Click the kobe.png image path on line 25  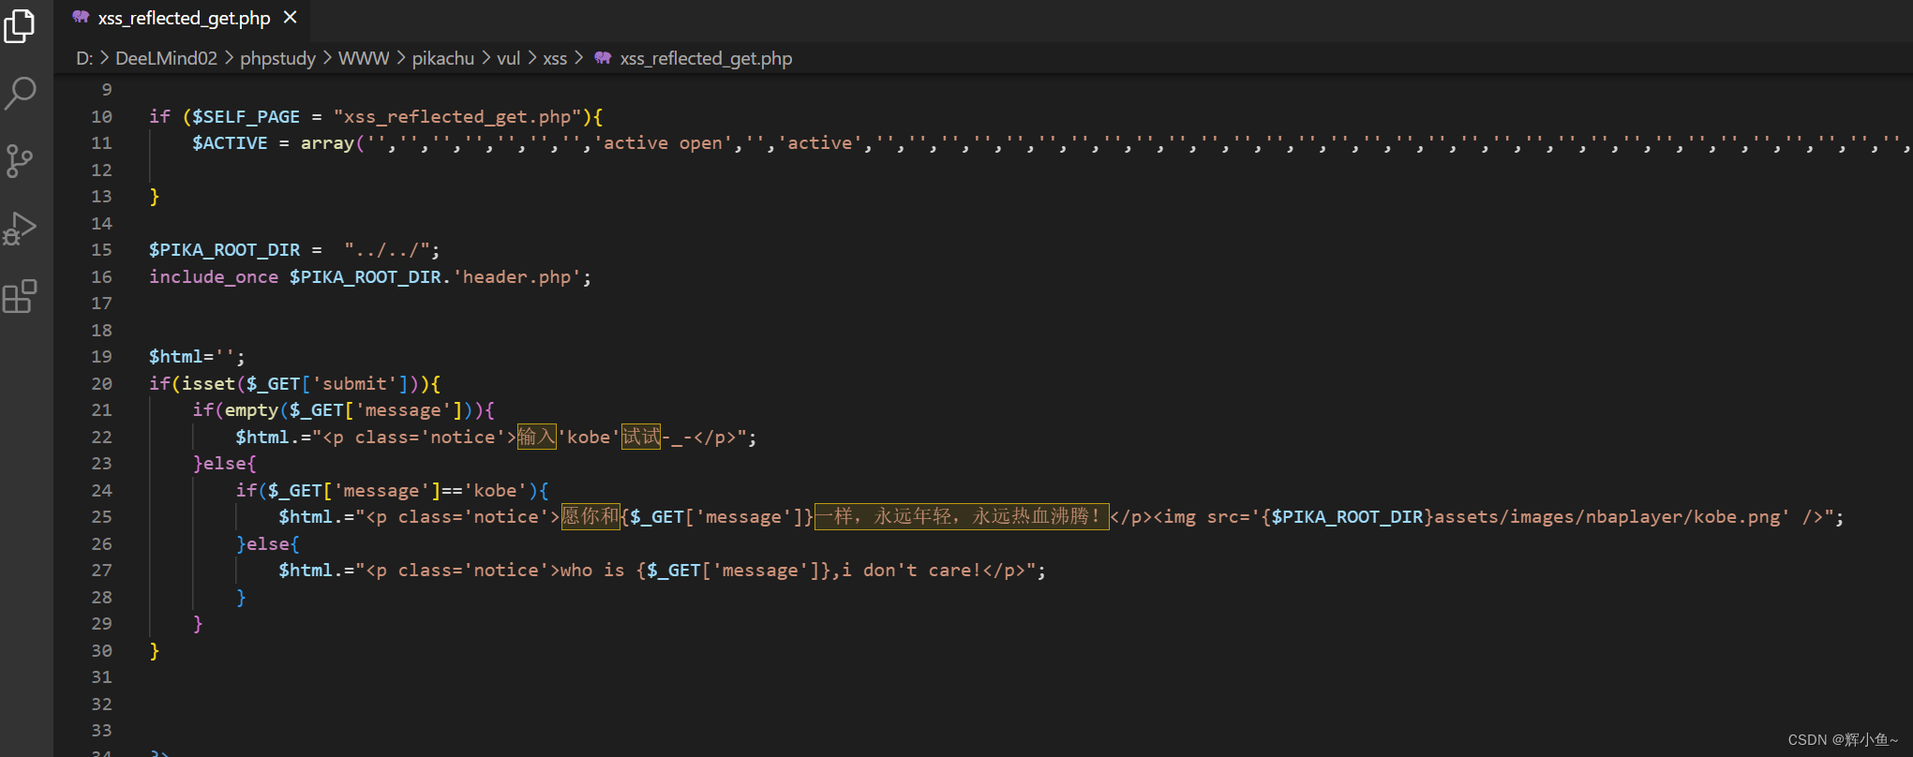[x=1607, y=517]
